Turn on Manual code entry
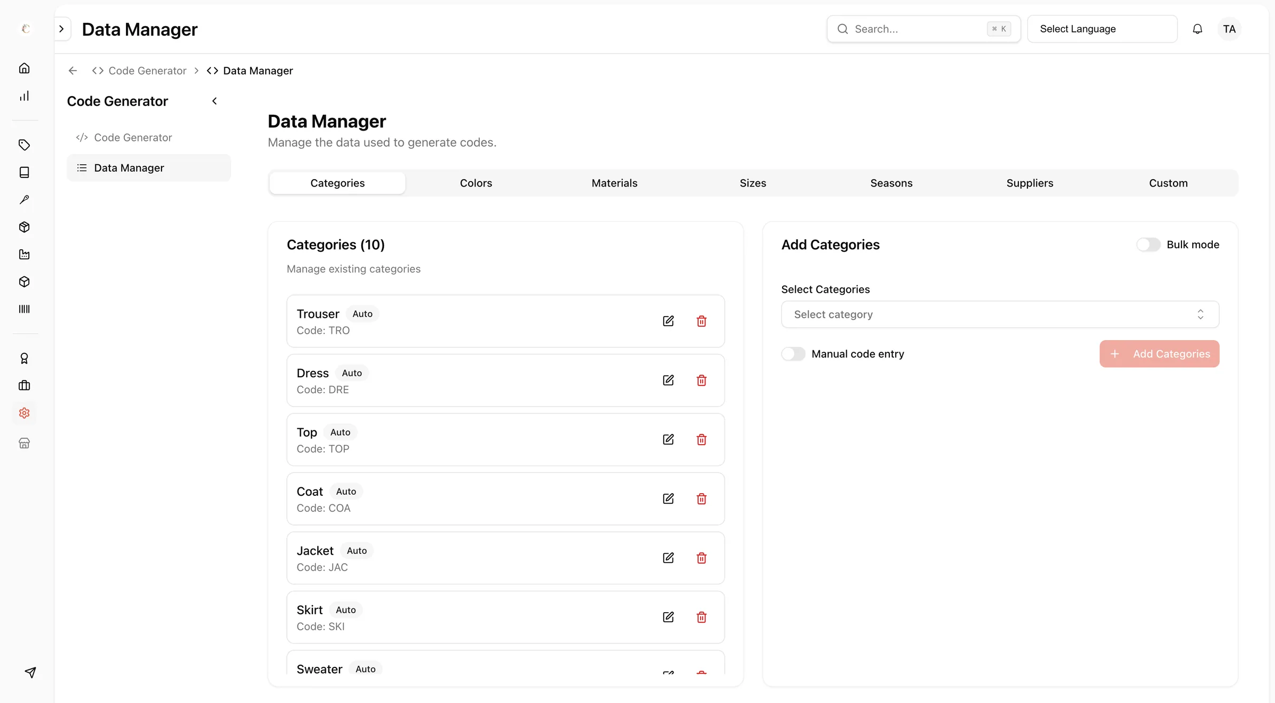1275x703 pixels. (793, 354)
